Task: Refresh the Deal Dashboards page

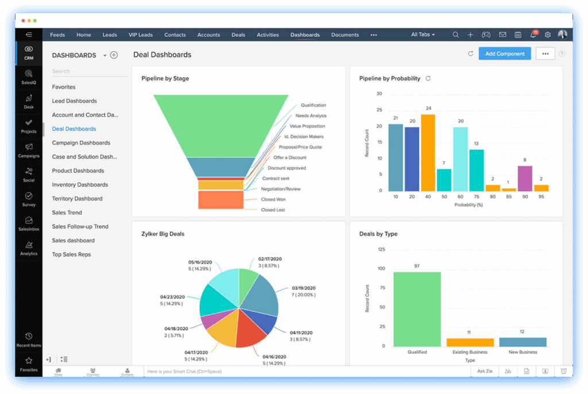Action: pos(471,53)
